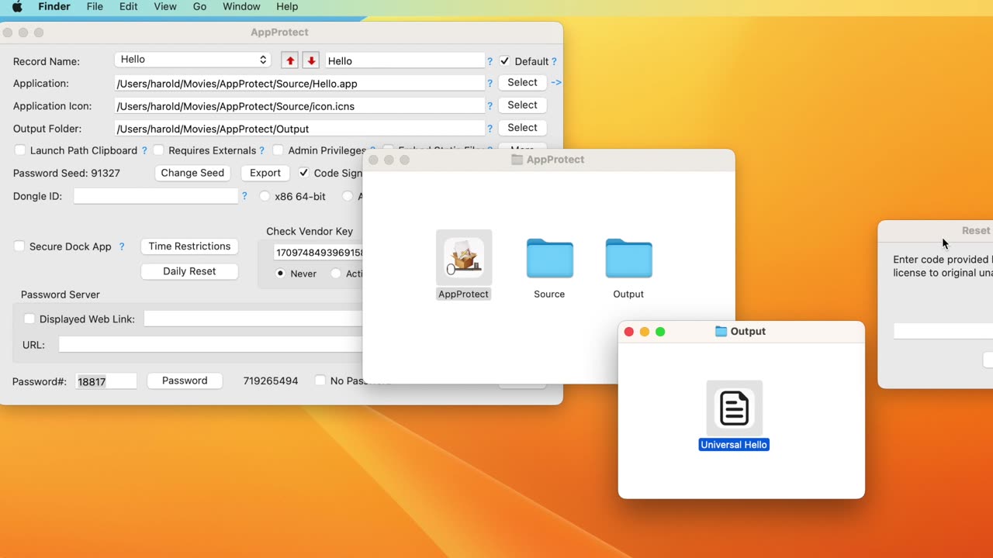This screenshot has width=993, height=558.
Task: Click the Application Icon path field
Action: click(299, 106)
